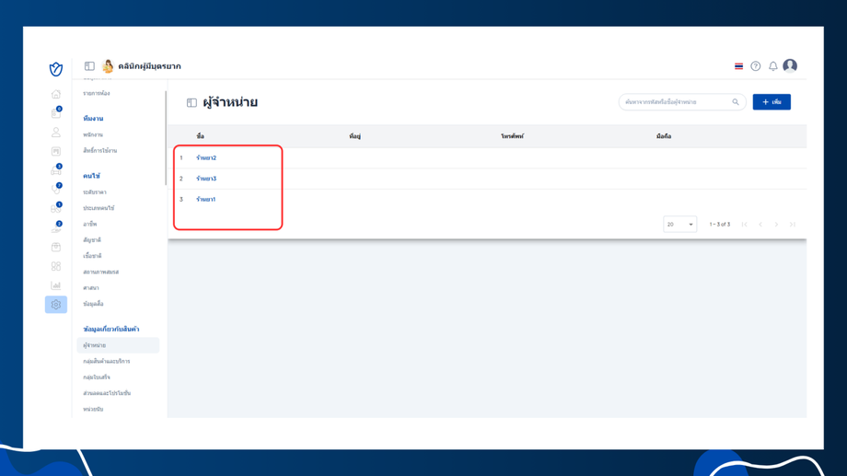The width and height of the screenshot is (847, 476).
Task: Open supplier ร้านยา2 link
Action: 206,157
